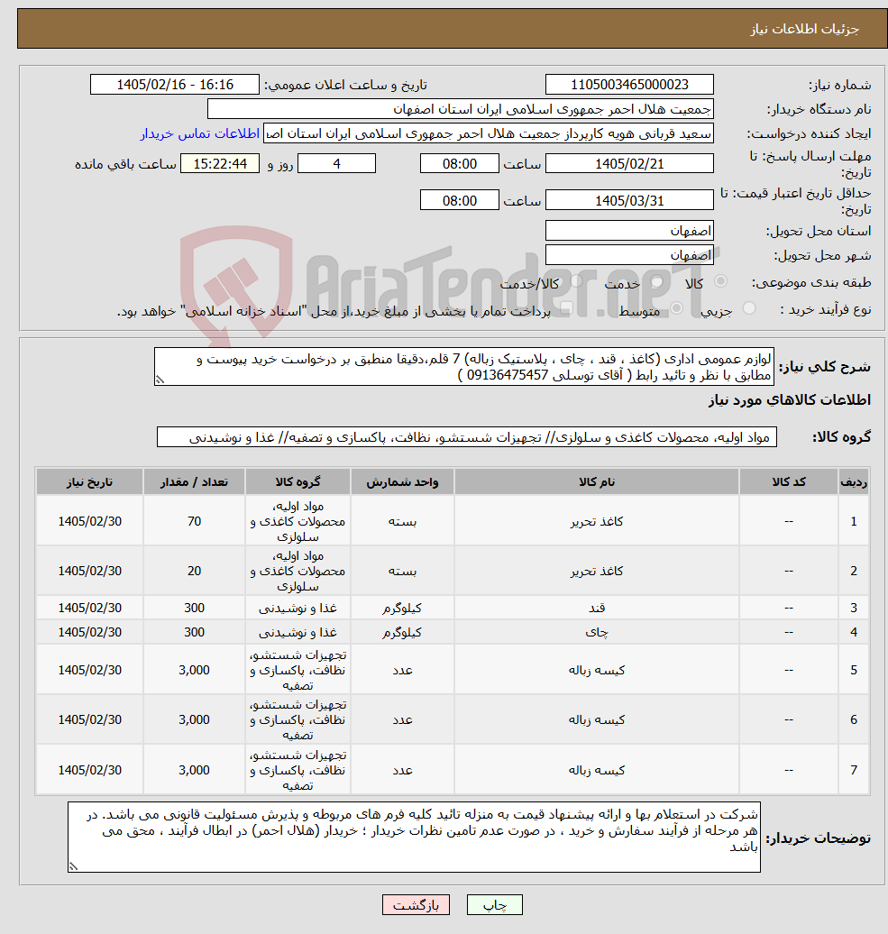Click کیسه زباله in row 6
Image resolution: width=888 pixels, height=934 pixels.
click(597, 719)
